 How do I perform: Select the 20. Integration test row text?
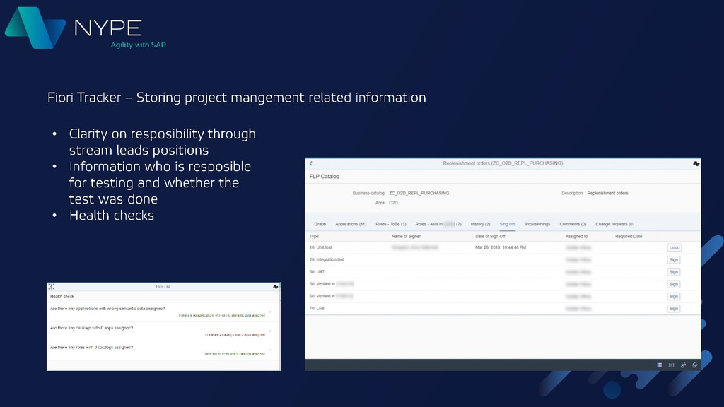coord(327,260)
